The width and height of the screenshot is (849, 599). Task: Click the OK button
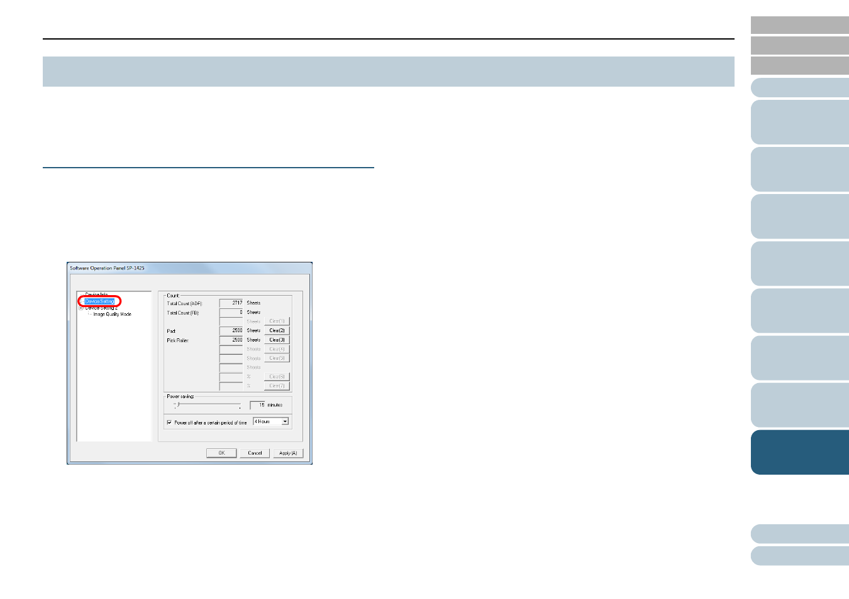coord(221,453)
